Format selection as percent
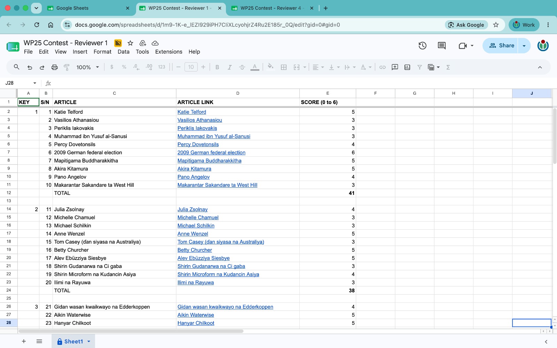The width and height of the screenshot is (557, 348). pyautogui.click(x=124, y=67)
